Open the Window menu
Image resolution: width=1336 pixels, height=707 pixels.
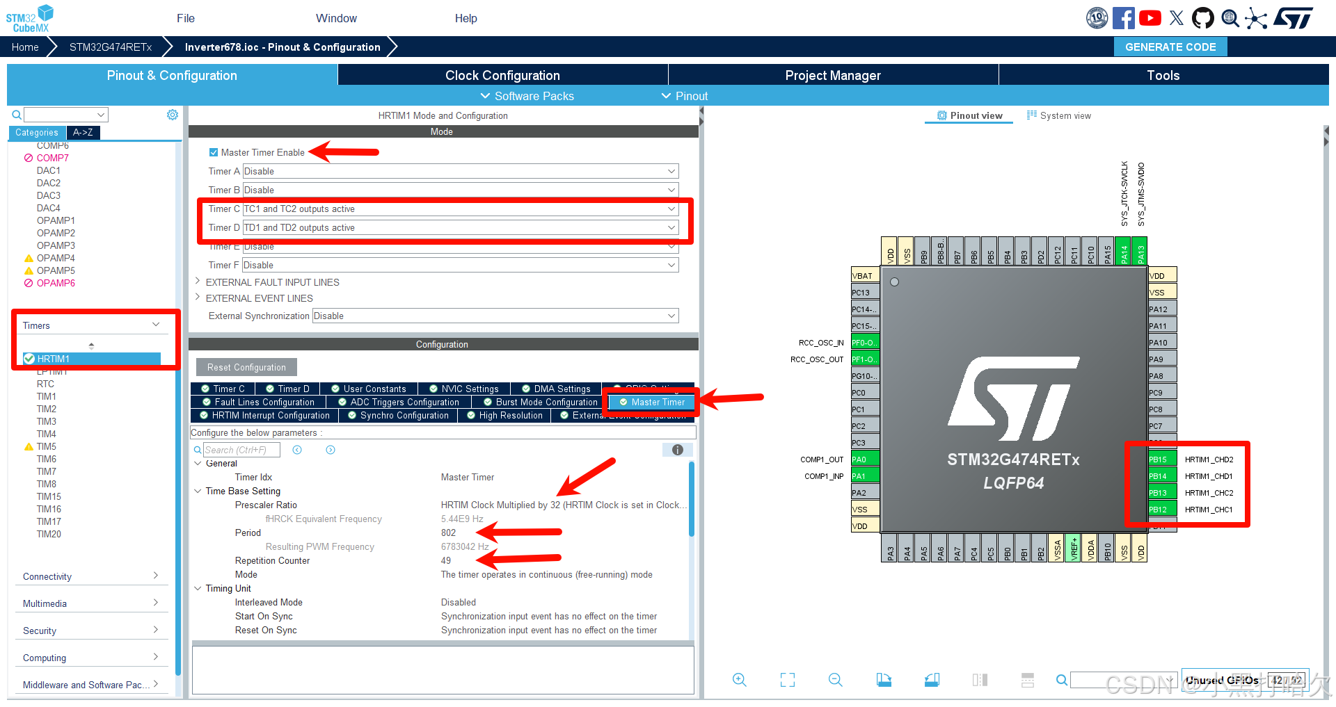(x=336, y=18)
